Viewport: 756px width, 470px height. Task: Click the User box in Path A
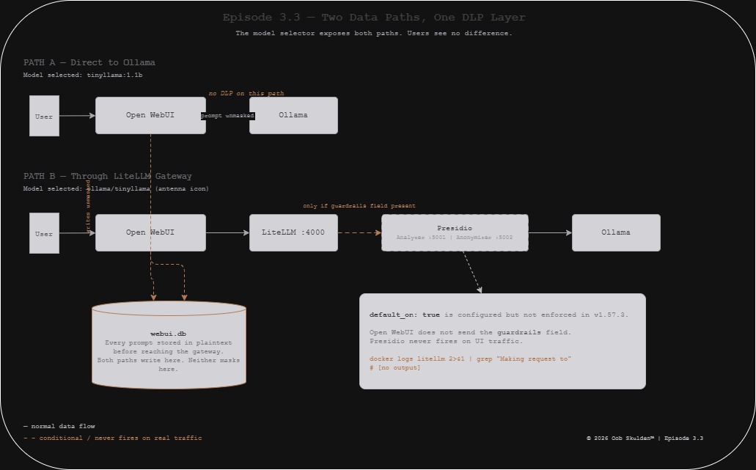coord(44,116)
